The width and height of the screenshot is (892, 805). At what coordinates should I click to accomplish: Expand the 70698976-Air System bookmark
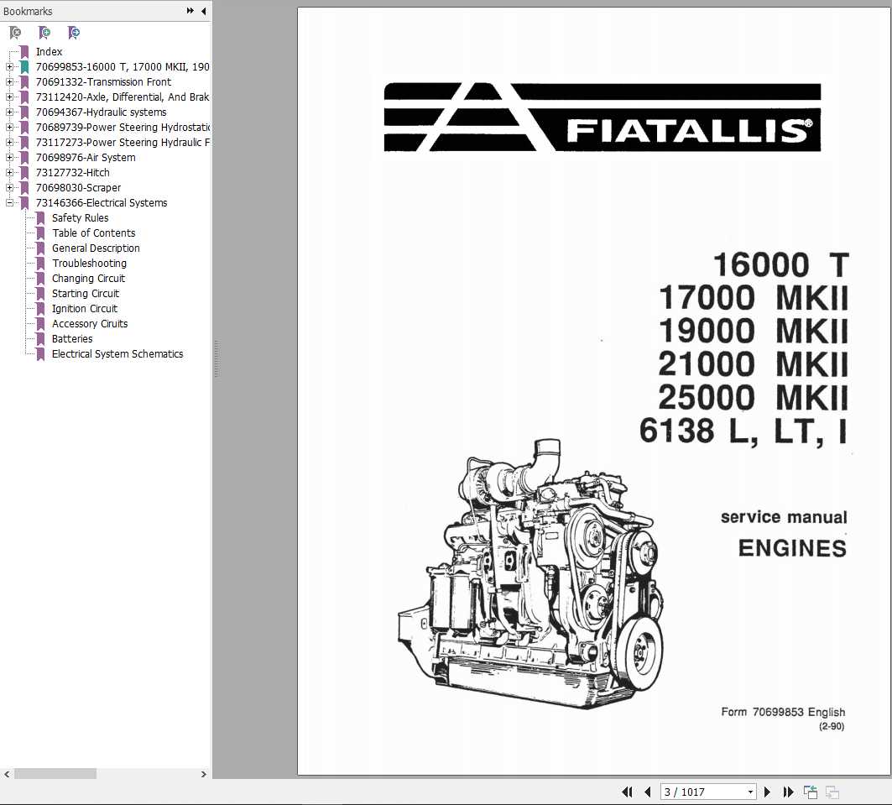click(10, 157)
